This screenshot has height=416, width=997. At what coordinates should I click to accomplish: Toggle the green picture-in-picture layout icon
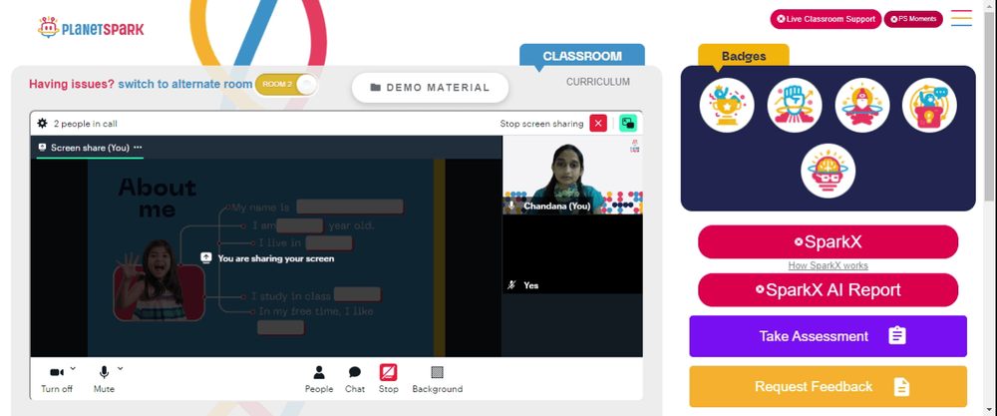pos(628,124)
